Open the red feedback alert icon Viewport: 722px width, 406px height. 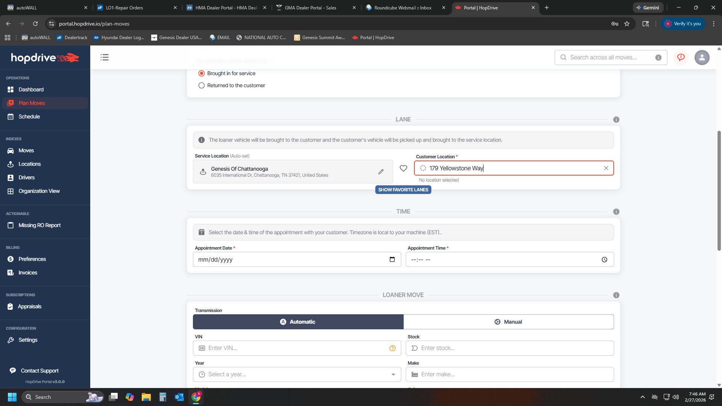(x=681, y=57)
